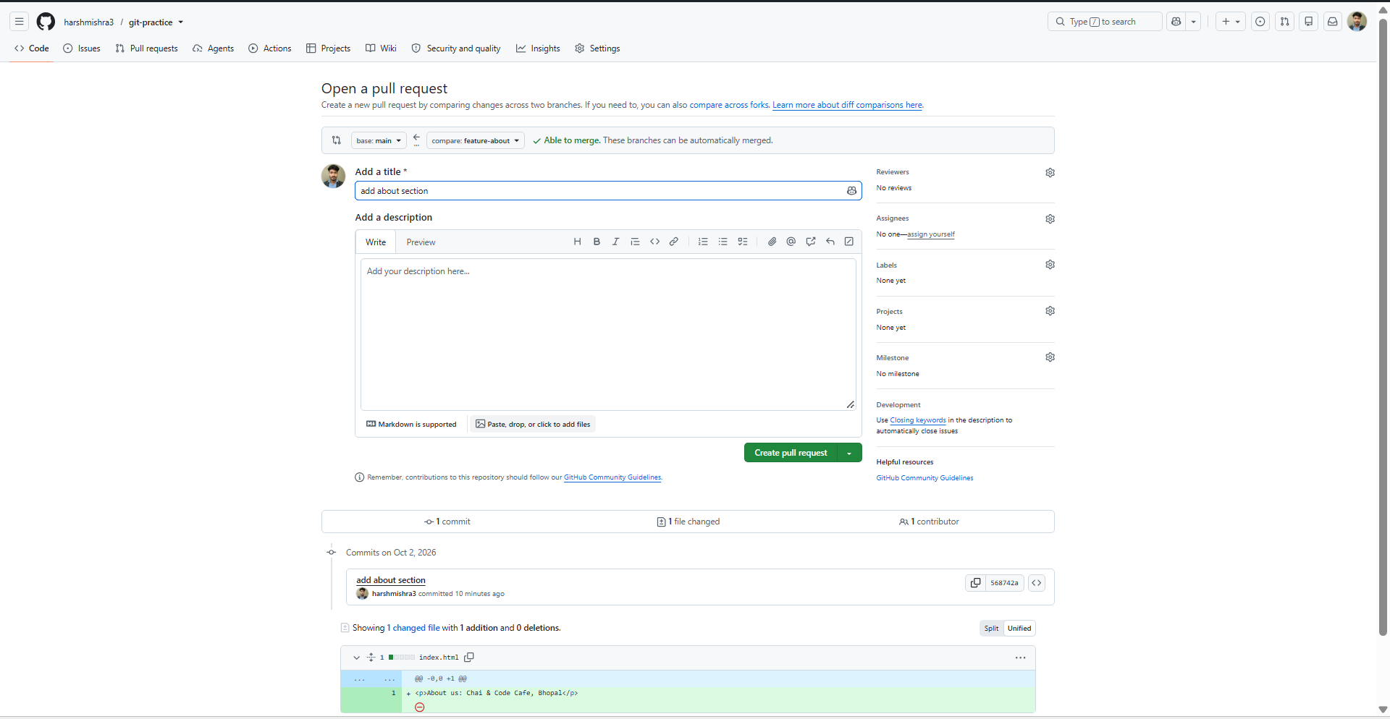Copy full SHA for commit 568742a

tap(975, 583)
